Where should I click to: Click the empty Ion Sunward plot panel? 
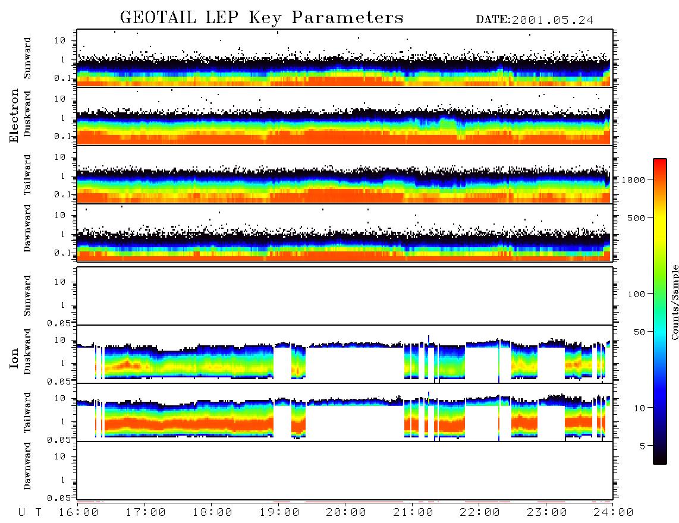(345, 296)
